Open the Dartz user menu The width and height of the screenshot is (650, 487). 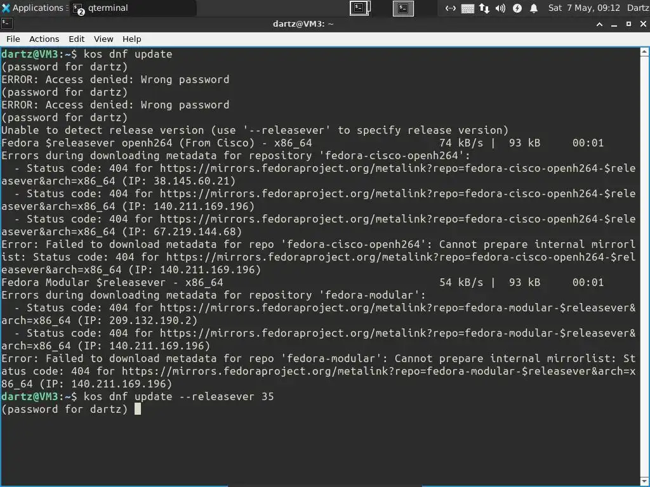tap(638, 8)
